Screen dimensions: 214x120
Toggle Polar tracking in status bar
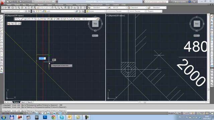pyautogui.click(x=39, y=113)
